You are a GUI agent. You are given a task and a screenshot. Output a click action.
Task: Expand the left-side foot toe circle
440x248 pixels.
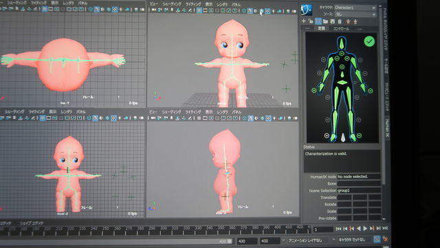click(x=327, y=136)
